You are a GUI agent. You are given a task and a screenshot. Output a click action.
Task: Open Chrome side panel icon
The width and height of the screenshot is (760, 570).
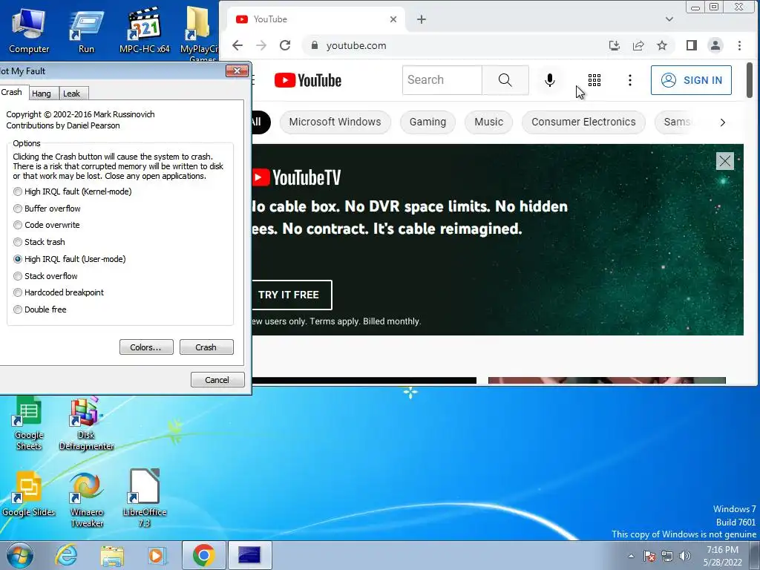(691, 45)
